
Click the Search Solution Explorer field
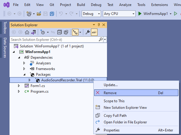tap(53, 39)
